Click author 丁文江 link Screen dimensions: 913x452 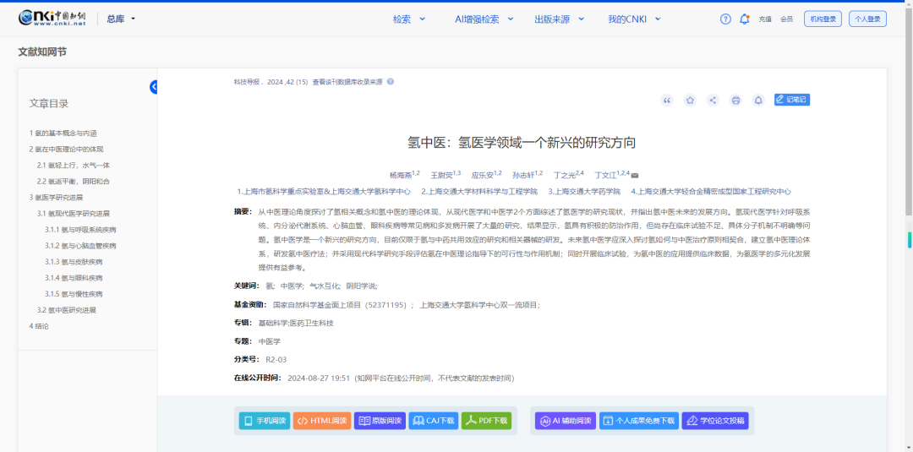[604, 176]
